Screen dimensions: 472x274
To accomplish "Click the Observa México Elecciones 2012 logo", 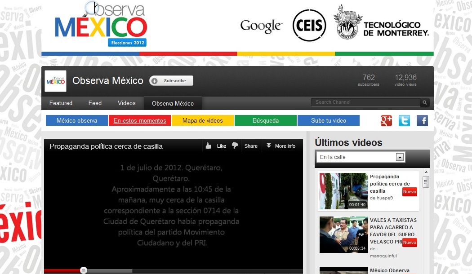I will tap(101, 24).
